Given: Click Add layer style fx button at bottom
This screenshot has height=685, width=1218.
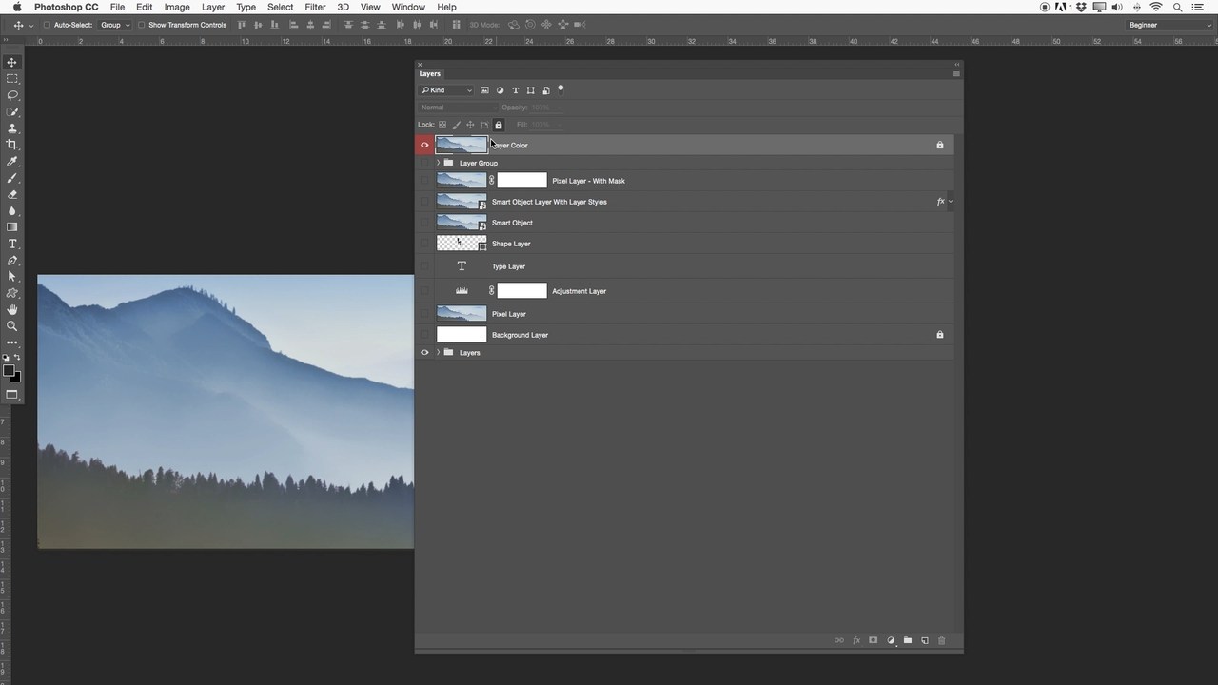Looking at the screenshot, I should [856, 640].
